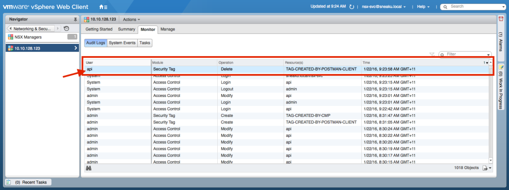Click the row timed 9:22:42 AM
The image size is (509, 190).
[x=286, y=109]
